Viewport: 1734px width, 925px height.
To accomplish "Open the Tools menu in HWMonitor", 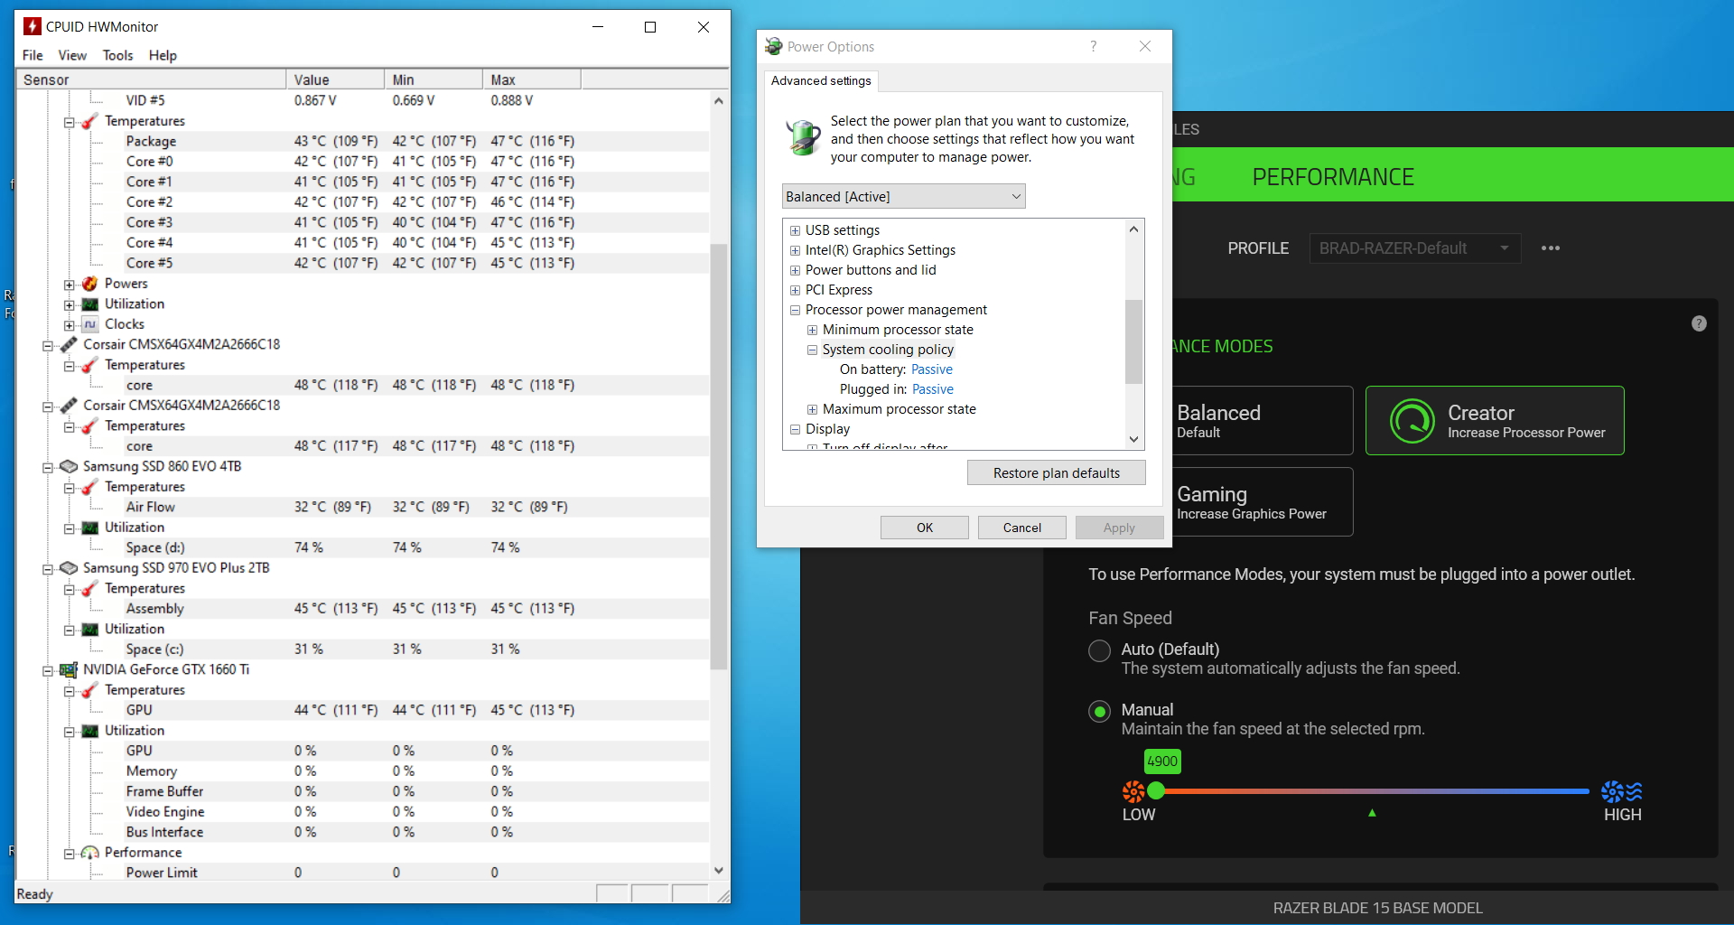I will coord(117,55).
